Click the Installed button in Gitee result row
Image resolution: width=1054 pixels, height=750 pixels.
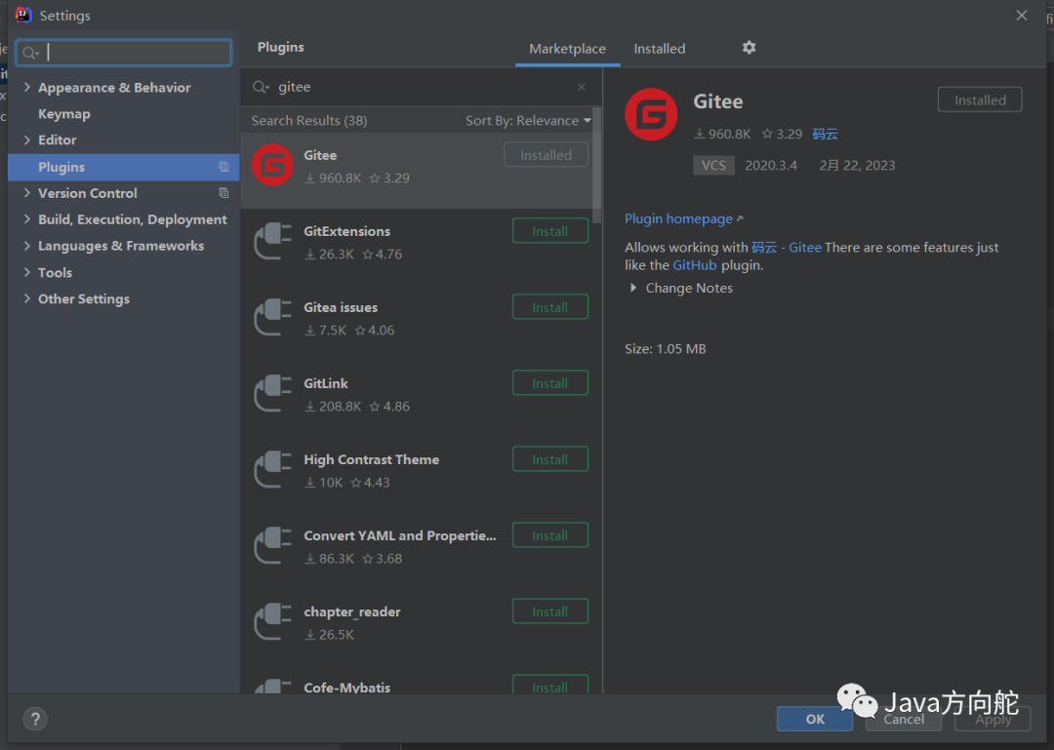click(x=546, y=154)
